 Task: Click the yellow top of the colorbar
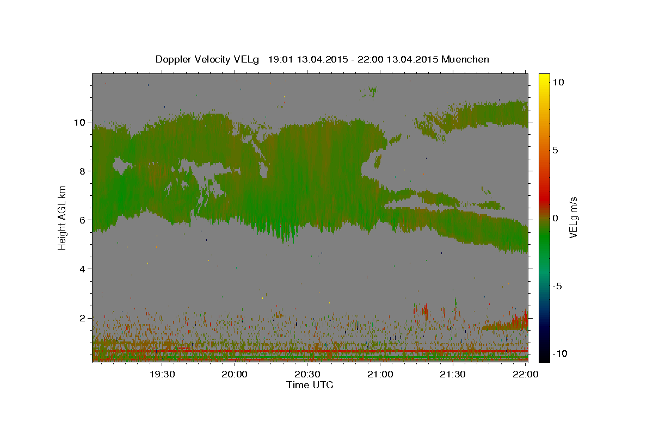(x=544, y=79)
